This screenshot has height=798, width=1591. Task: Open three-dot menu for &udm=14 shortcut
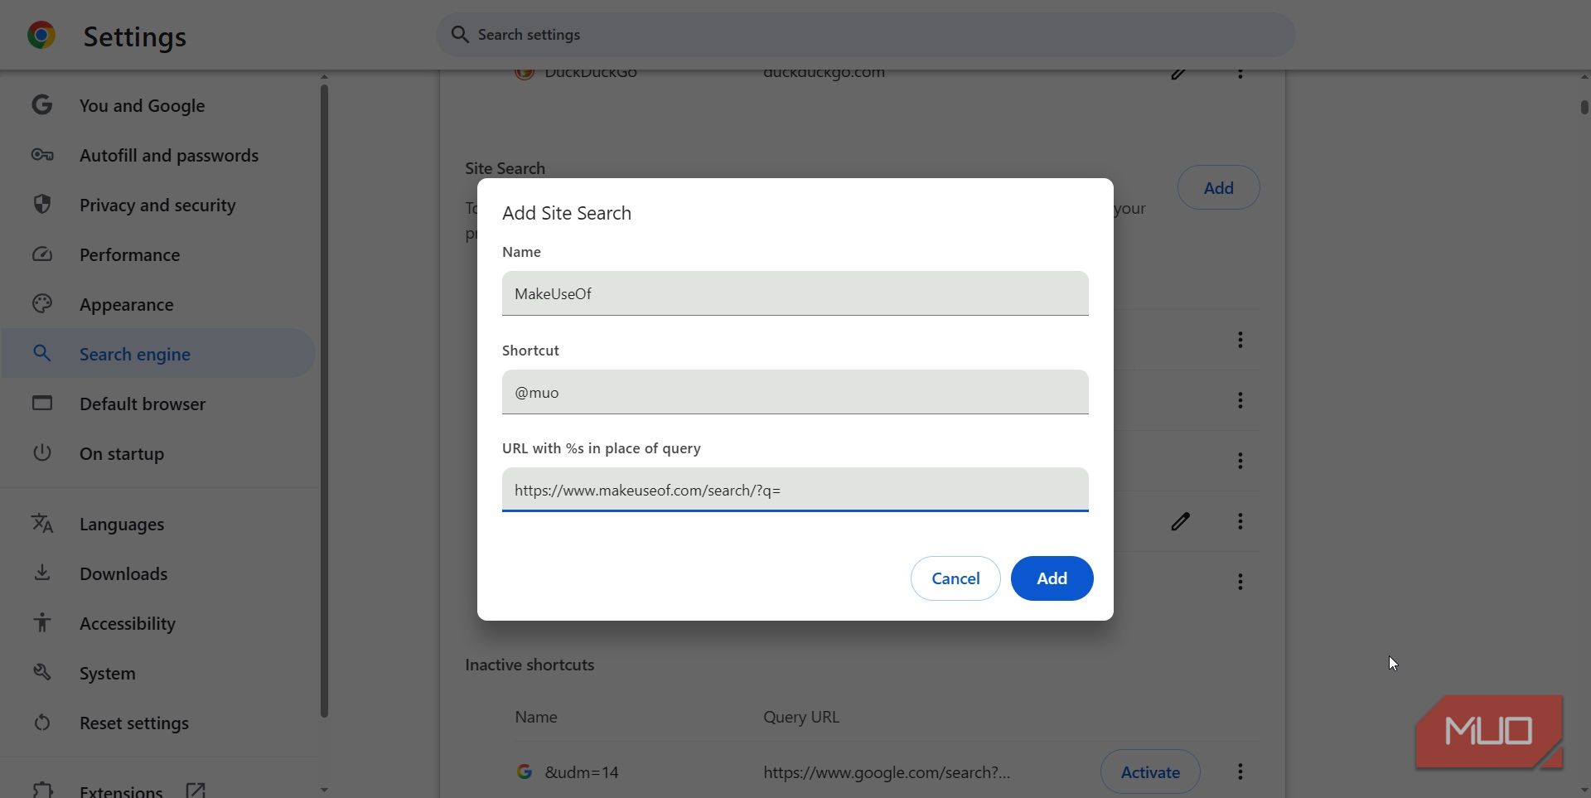1240,772
